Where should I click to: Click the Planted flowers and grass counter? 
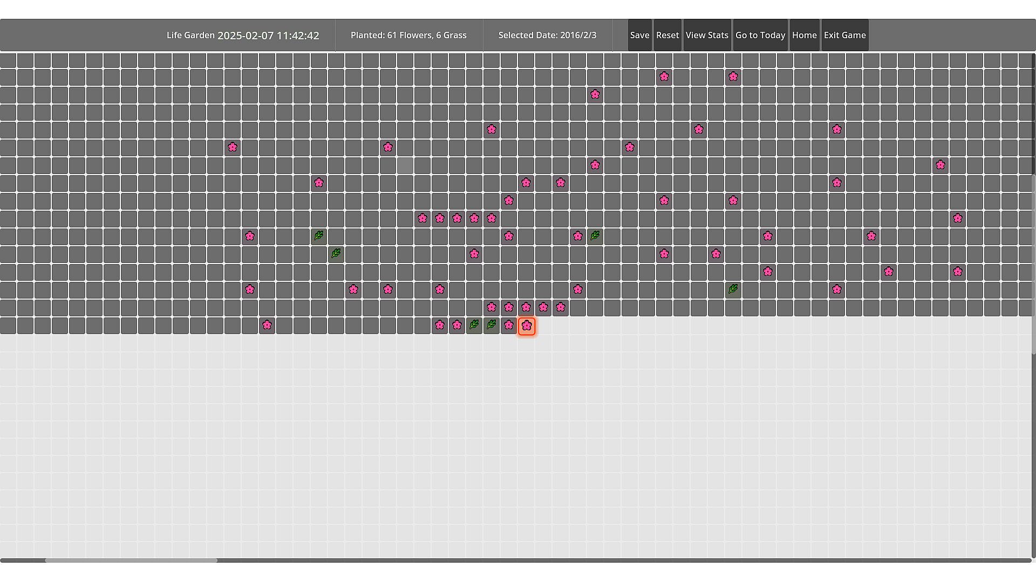click(x=408, y=36)
